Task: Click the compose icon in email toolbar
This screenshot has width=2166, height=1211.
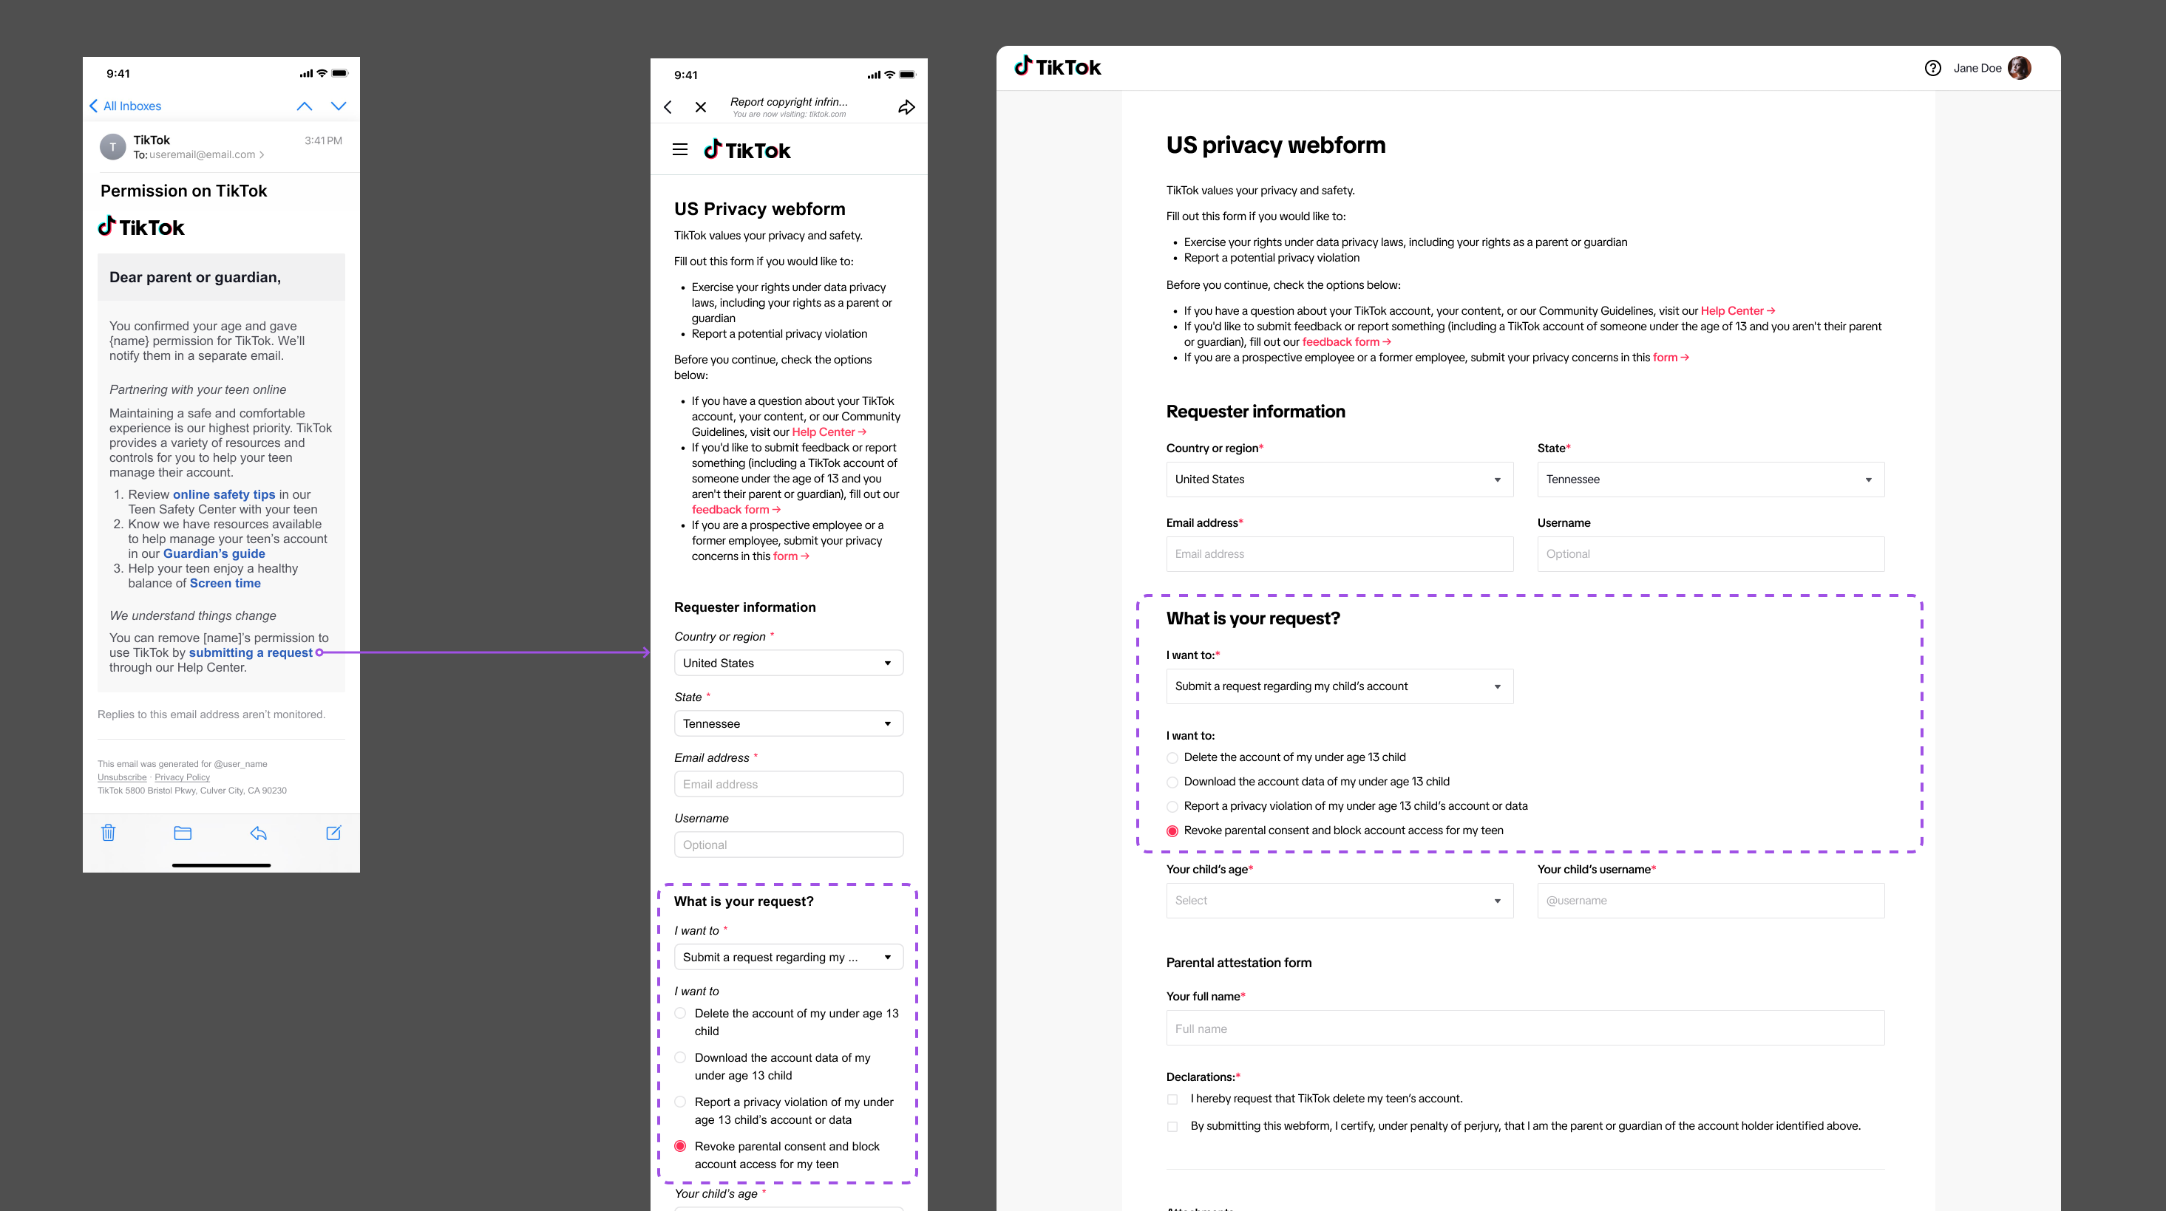Action: coord(333,833)
